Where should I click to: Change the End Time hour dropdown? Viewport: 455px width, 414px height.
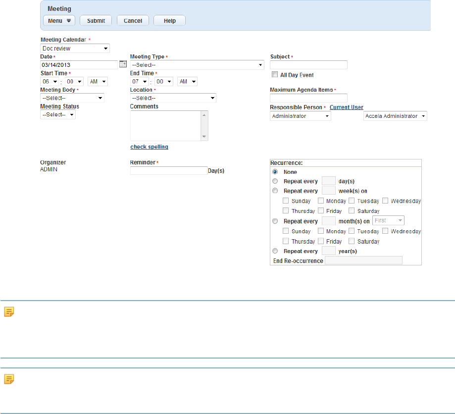pos(139,82)
